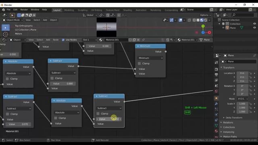Switch to material preview shading icon
This screenshot has height=145, width=258.
pos(202,20)
